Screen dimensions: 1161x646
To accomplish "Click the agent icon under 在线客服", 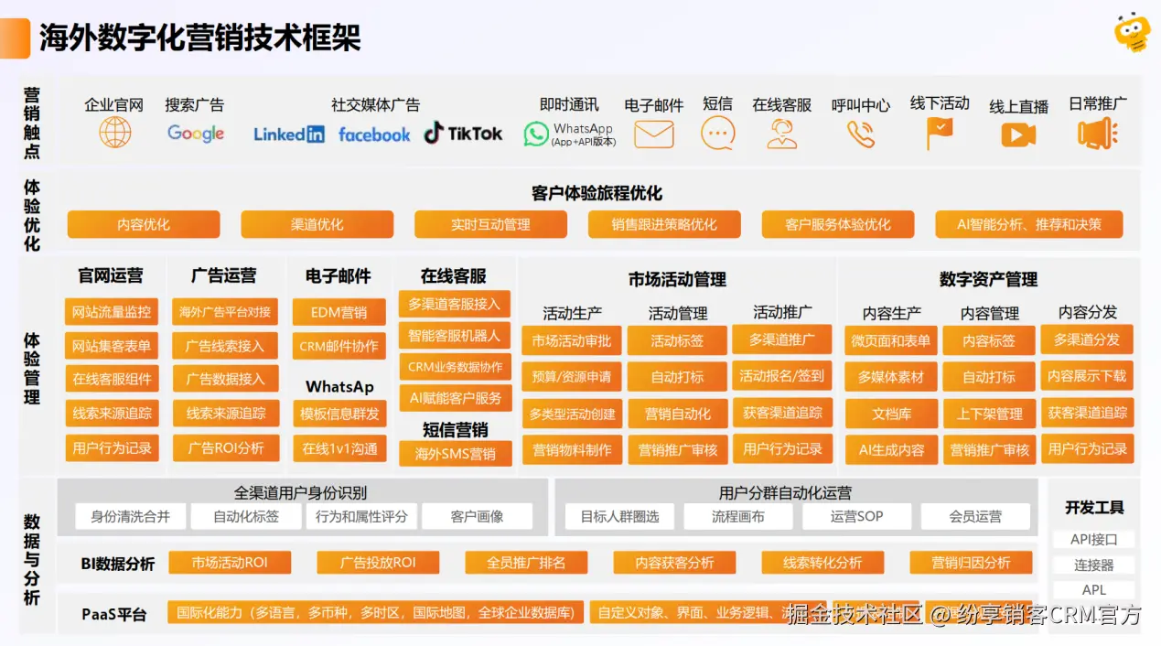I will 782,134.
